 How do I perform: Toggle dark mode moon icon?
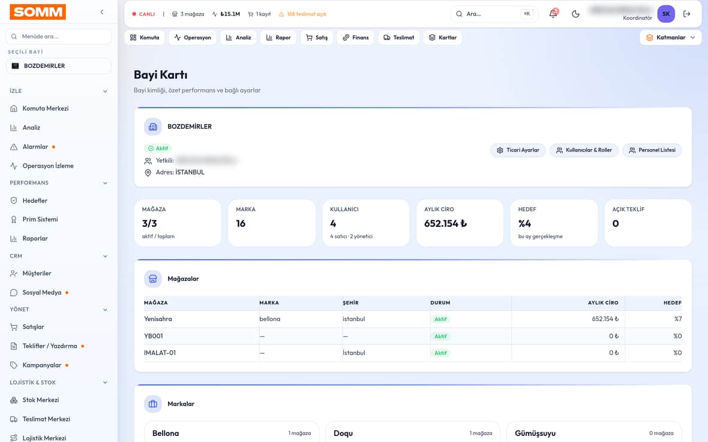coord(575,14)
